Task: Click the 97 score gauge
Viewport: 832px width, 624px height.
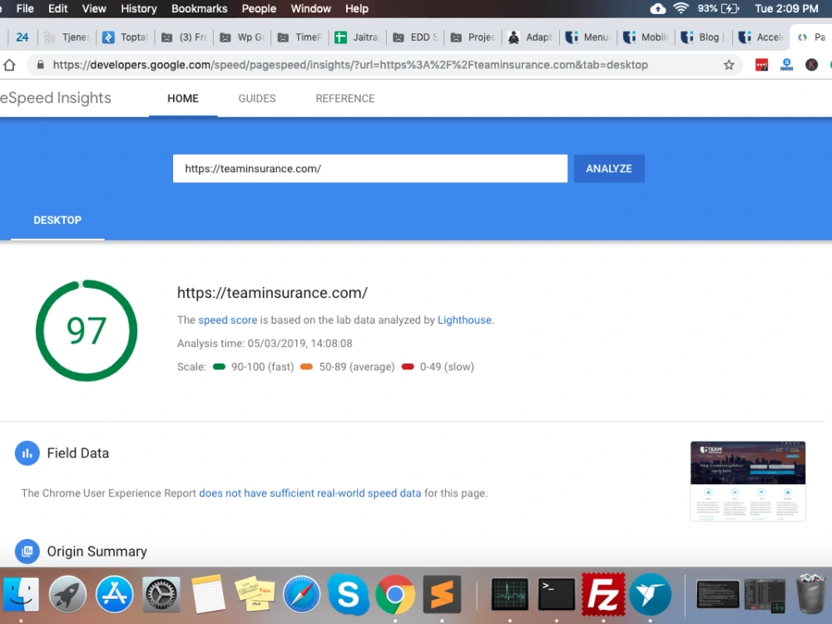Action: pos(87,330)
